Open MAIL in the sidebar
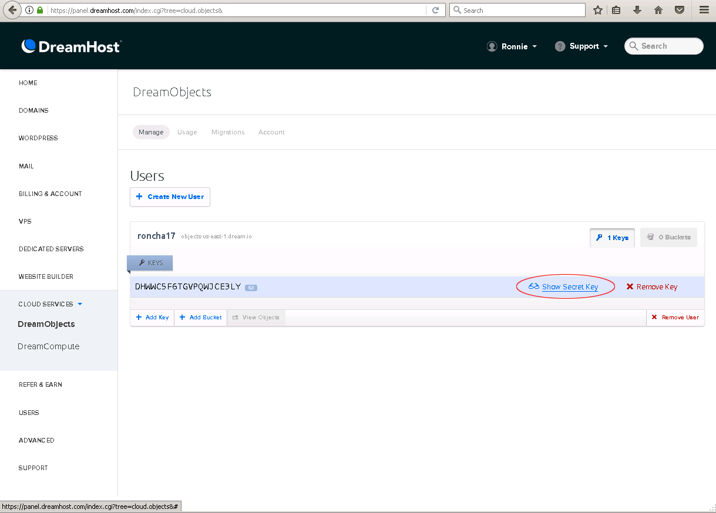 click(26, 166)
